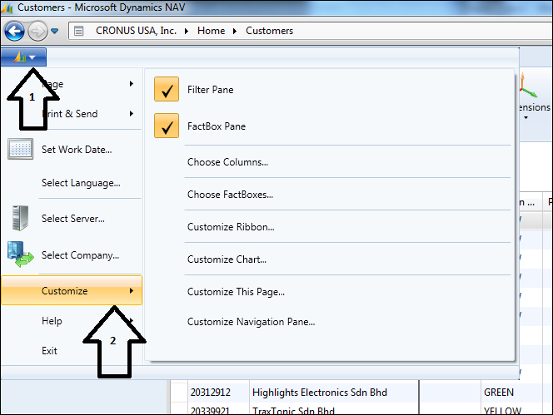Click the address bar page icon
The width and height of the screenshot is (553, 415).
(79, 32)
